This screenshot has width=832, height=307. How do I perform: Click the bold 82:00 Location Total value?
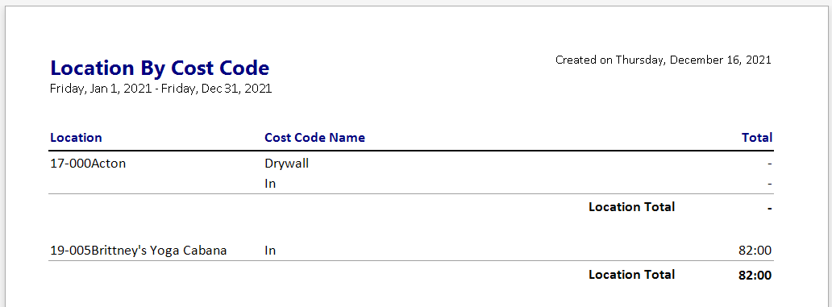[x=755, y=276]
